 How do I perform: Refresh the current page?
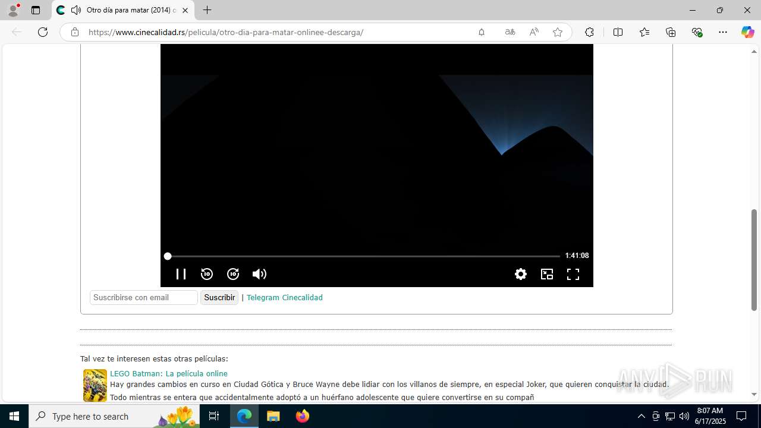coord(43,32)
